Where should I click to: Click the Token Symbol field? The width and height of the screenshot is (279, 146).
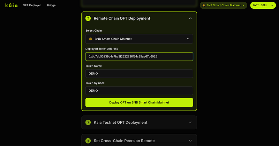[x=139, y=91]
